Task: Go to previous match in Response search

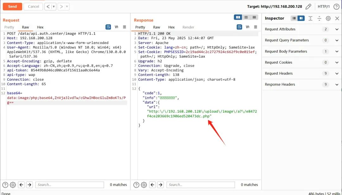Action: click(x=152, y=185)
